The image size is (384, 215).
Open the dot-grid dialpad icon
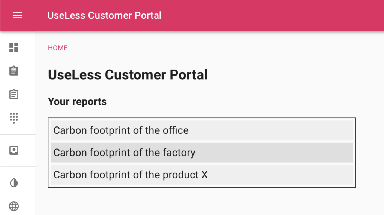pos(14,118)
